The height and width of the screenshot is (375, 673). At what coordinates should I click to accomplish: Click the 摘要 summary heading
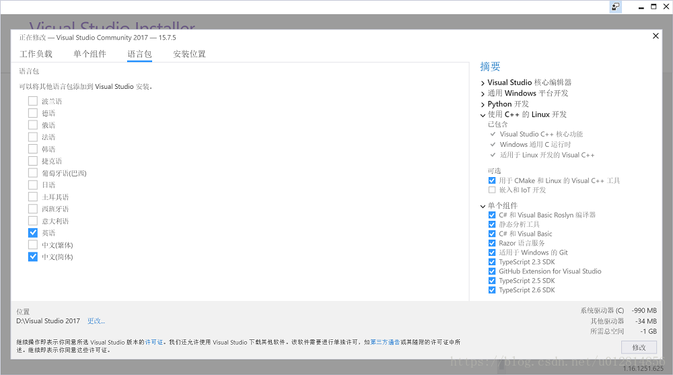coord(490,67)
